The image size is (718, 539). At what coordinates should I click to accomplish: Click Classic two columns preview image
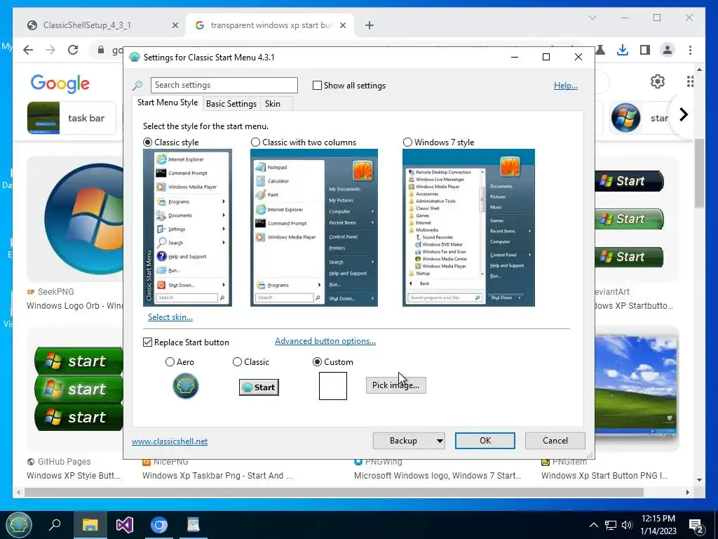(313, 227)
